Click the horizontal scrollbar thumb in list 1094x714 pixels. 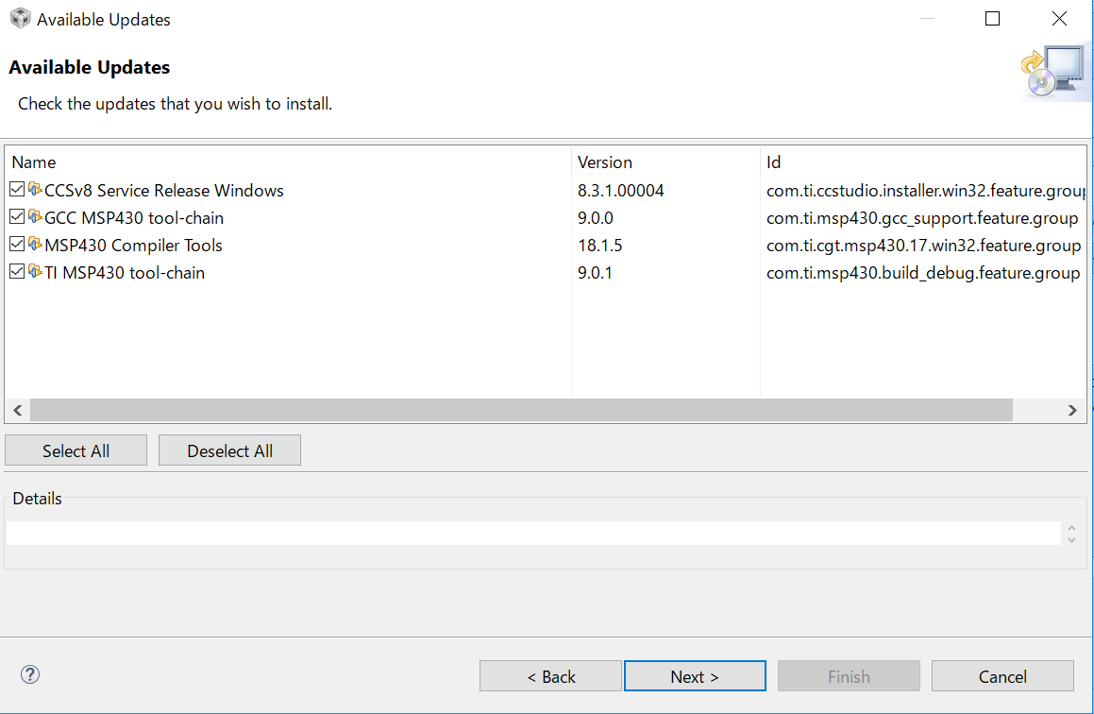(x=520, y=410)
